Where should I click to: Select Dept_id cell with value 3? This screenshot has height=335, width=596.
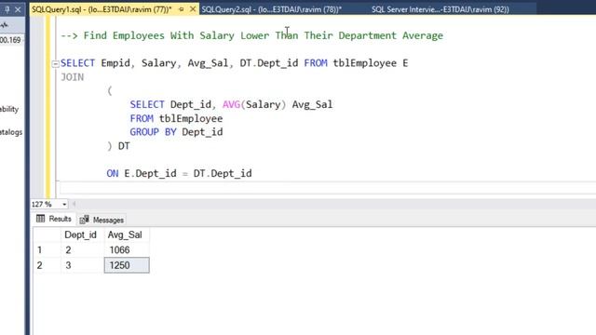(x=83, y=265)
